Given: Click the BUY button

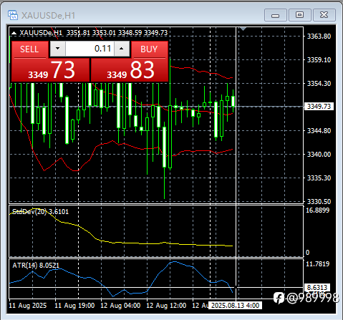Looking at the screenshot, I should [x=150, y=49].
